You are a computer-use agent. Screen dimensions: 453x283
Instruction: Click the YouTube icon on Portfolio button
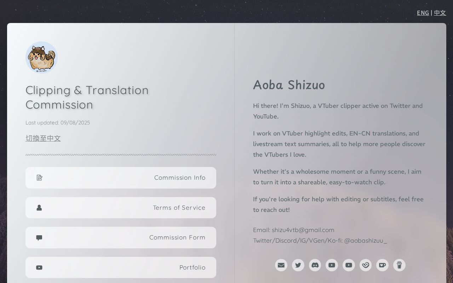click(x=39, y=267)
